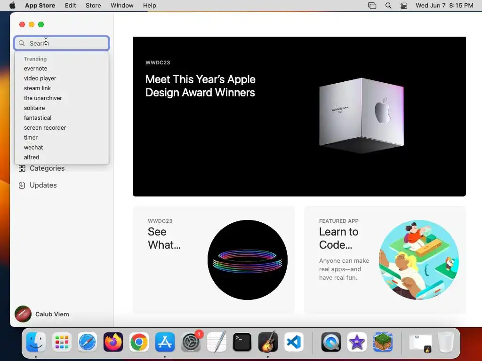
Task: Open TextEdit from the Dock
Action: click(217, 342)
